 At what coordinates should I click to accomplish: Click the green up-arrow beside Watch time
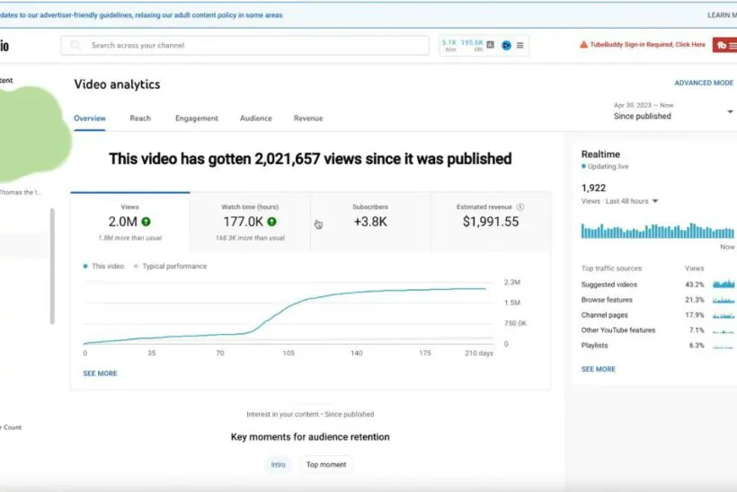pos(271,222)
